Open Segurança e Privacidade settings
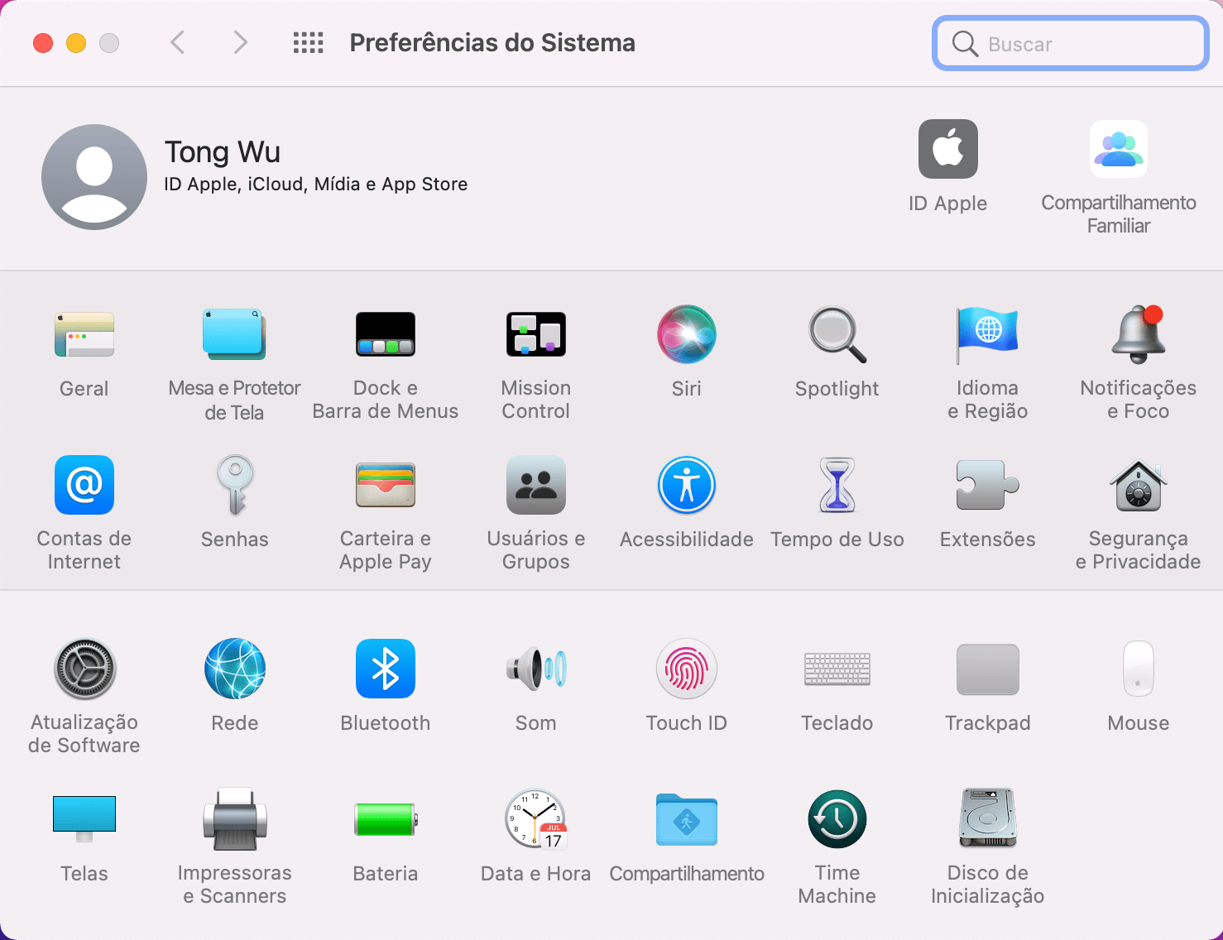 tap(1138, 486)
